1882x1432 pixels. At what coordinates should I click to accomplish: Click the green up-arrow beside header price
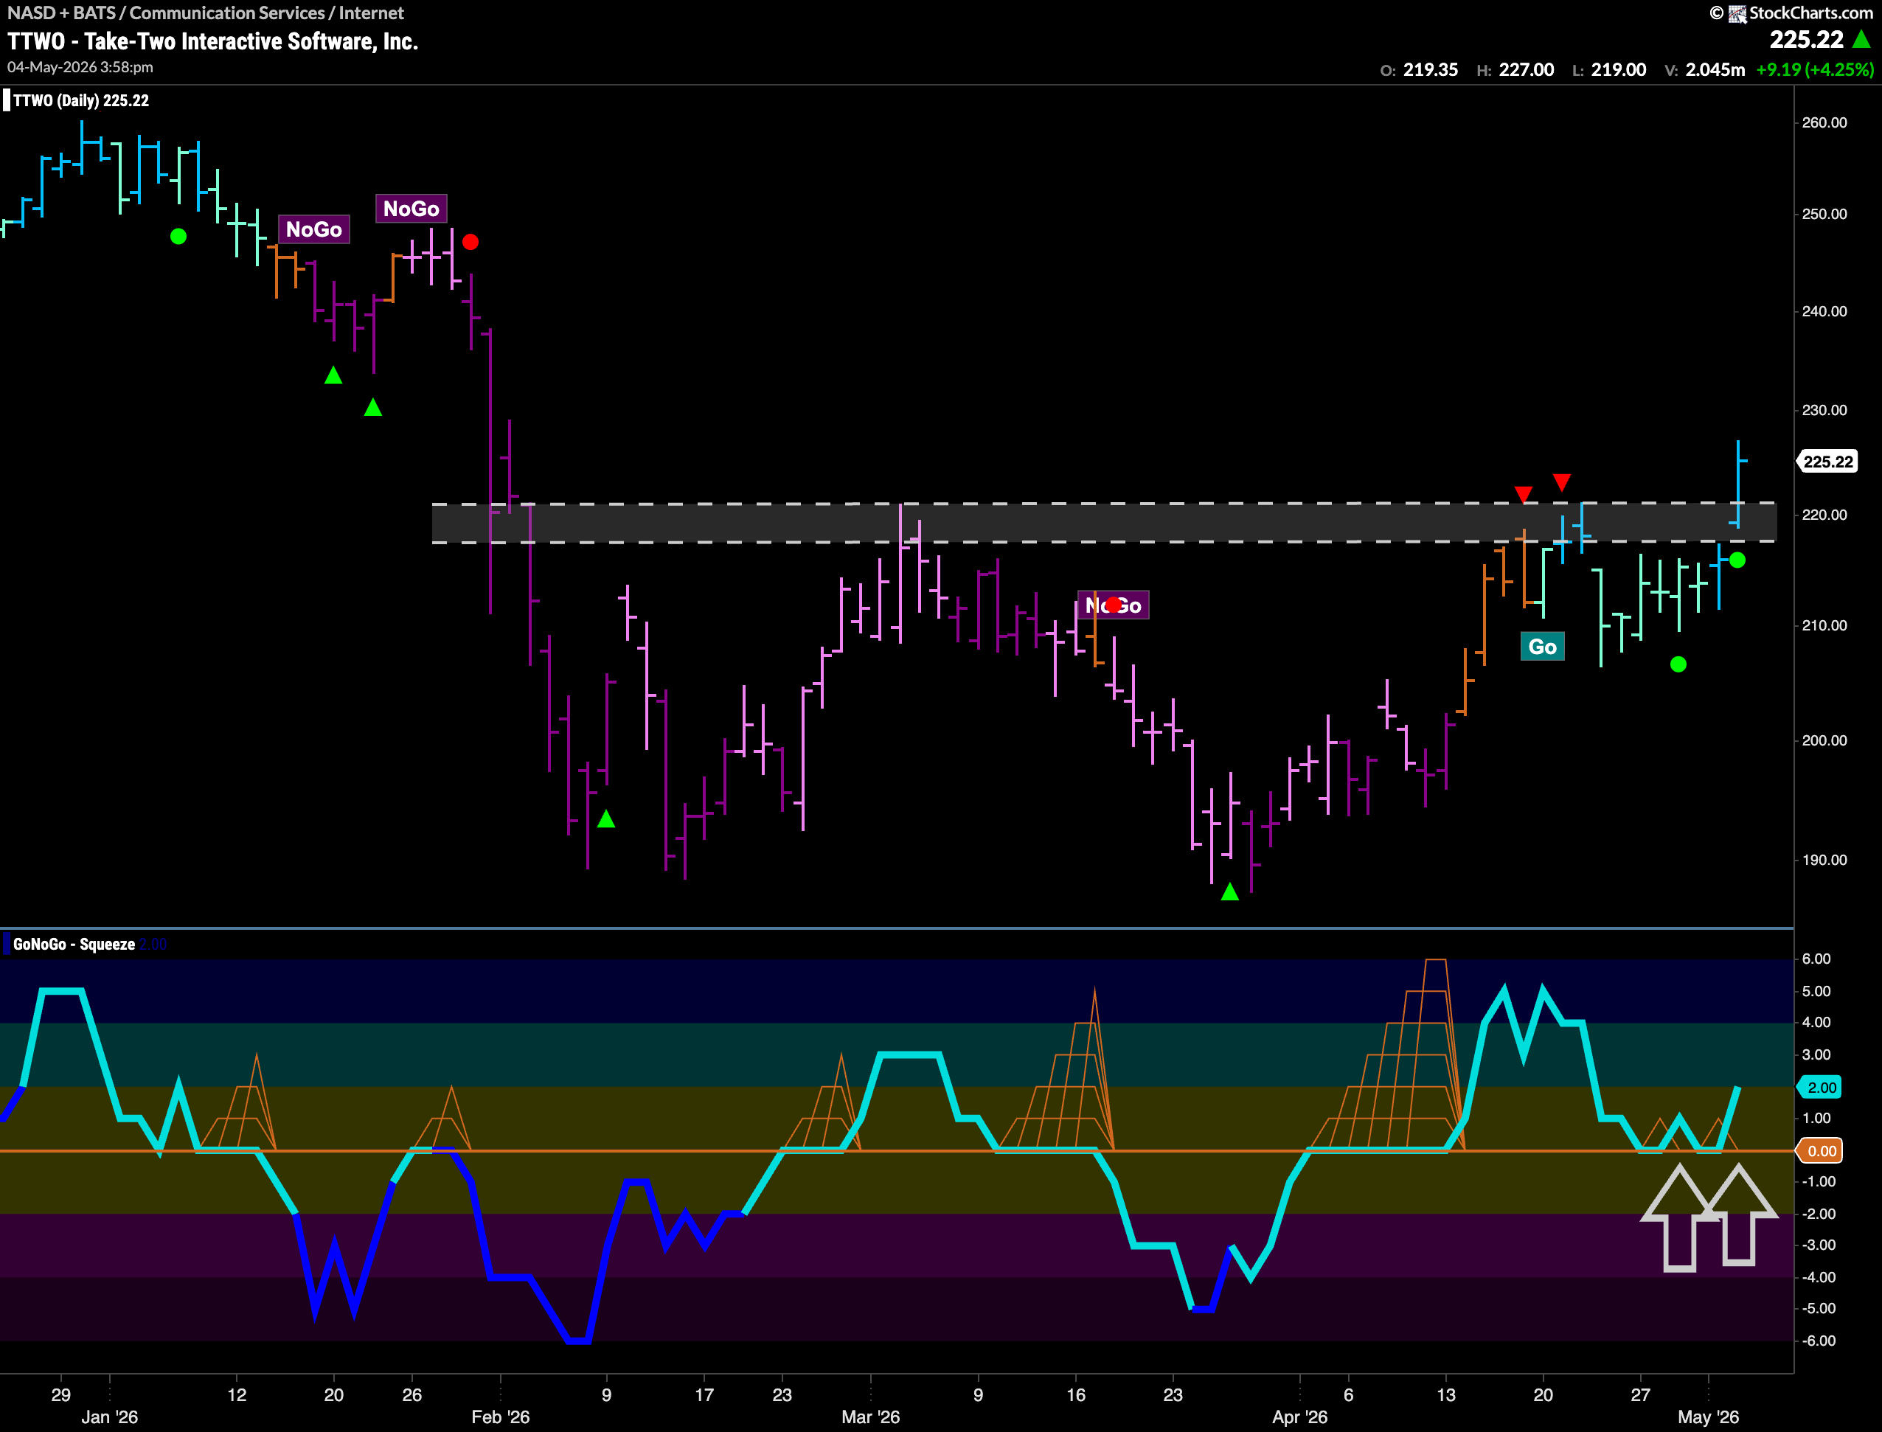(x=1861, y=39)
